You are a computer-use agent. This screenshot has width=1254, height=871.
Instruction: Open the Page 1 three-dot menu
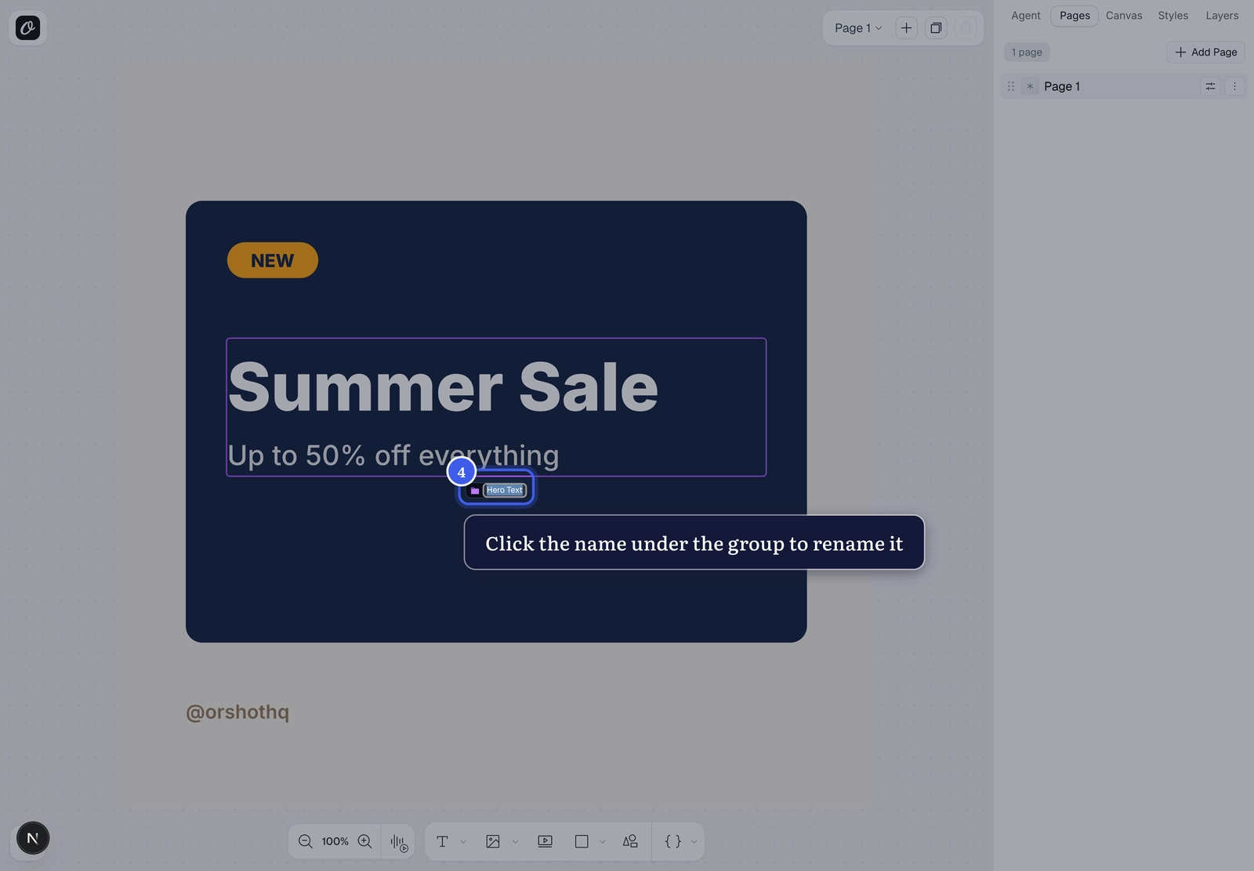[x=1234, y=86]
